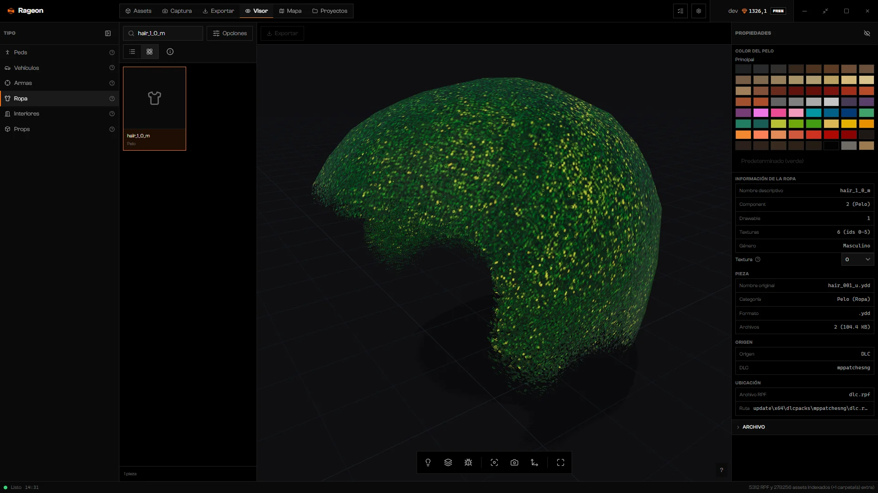The width and height of the screenshot is (878, 493).
Task: Click the debug bug icon in viewer toolbar
Action: tap(468, 462)
